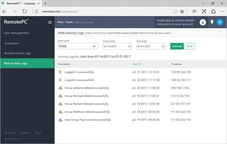
Task: Open the Support footer link
Action: pos(25,133)
